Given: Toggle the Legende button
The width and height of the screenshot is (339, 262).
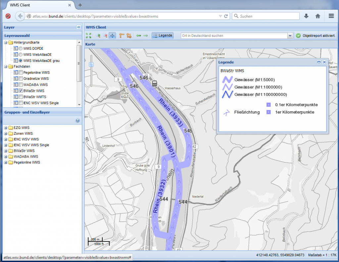Looking at the screenshot, I should point(163,35).
